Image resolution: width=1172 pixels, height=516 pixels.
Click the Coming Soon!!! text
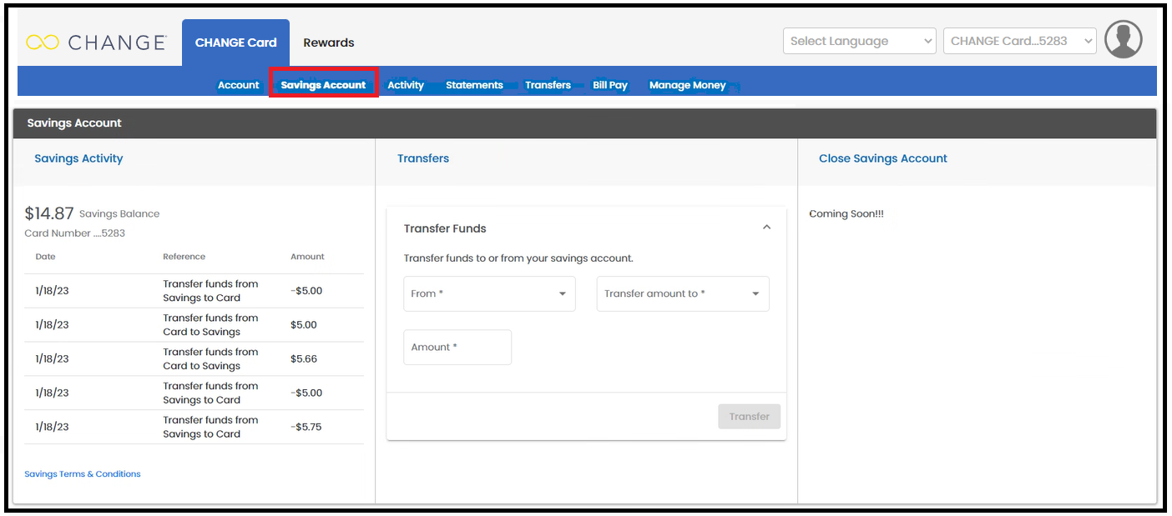click(846, 213)
